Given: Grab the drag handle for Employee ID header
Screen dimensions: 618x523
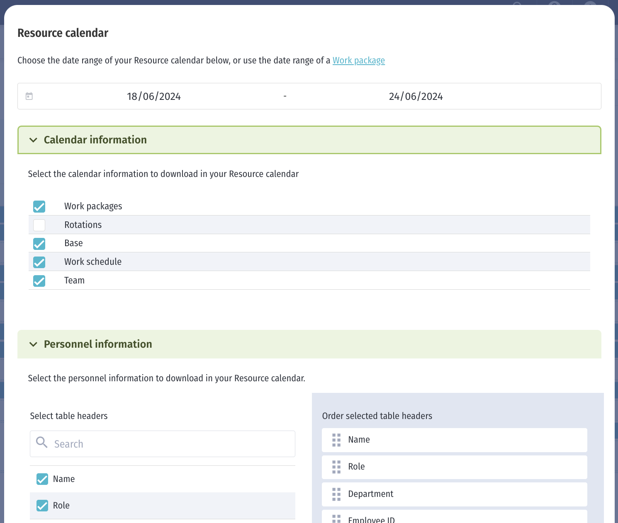Looking at the screenshot, I should click(x=336, y=519).
